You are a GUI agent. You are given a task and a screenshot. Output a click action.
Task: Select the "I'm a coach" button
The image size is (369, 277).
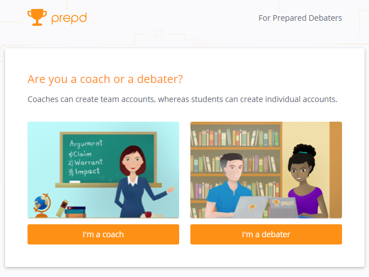103,234
